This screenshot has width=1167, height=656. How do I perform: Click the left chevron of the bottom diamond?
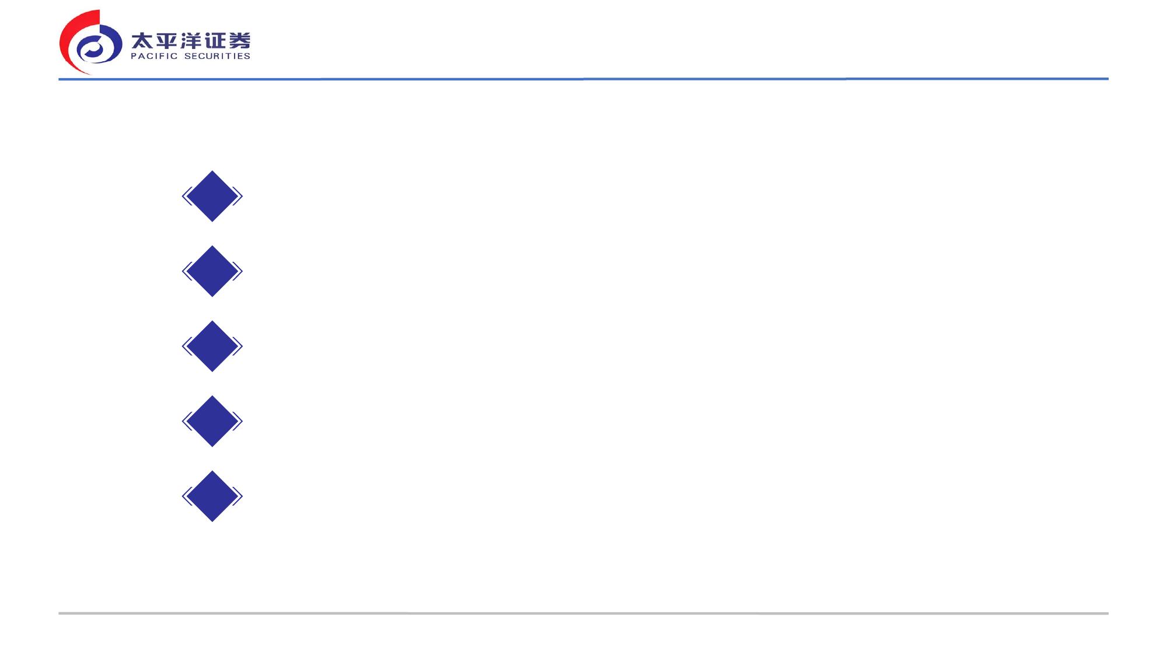(186, 496)
